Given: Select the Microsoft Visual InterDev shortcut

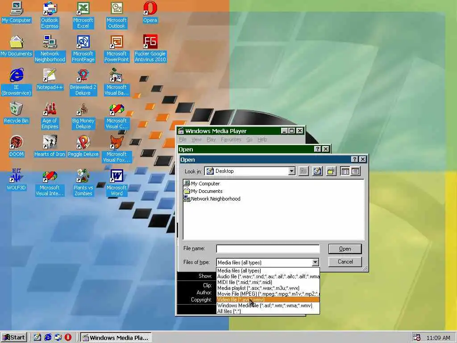Looking at the screenshot, I should point(50,183).
